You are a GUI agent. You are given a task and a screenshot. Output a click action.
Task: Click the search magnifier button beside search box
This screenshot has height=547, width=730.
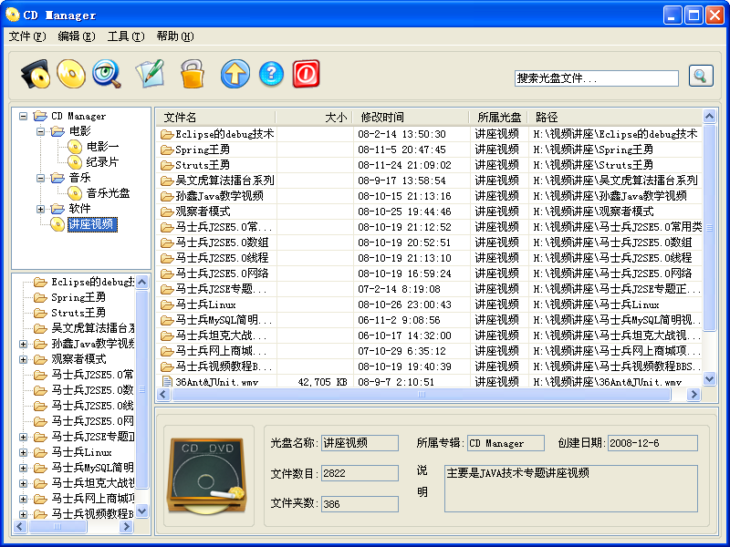tap(701, 76)
